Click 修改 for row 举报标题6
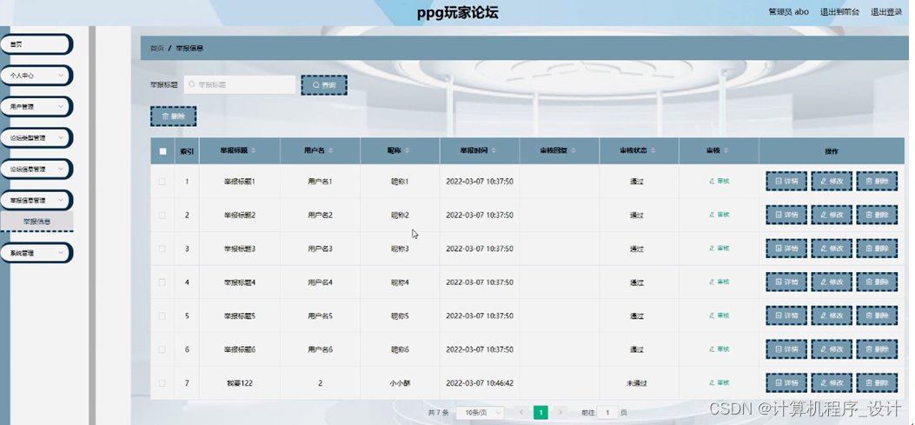The image size is (915, 425). pyautogui.click(x=832, y=349)
